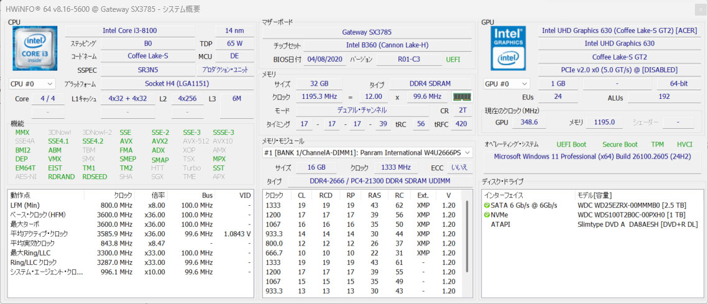Click the ECC いいえ value
Screen dimensions: 708x304
tap(459, 168)
